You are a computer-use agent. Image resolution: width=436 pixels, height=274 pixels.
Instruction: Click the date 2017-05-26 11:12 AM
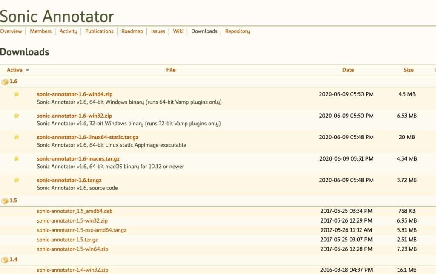(x=346, y=230)
